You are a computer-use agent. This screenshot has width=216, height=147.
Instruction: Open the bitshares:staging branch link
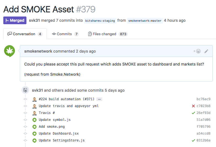tap(100, 21)
